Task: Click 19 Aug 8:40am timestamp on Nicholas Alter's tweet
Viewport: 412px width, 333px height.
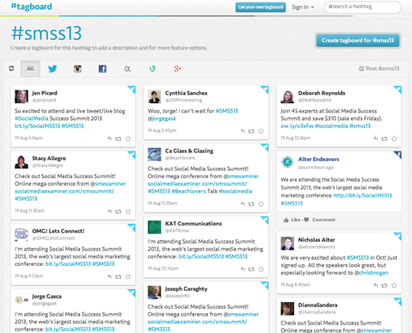Action: click(295, 285)
